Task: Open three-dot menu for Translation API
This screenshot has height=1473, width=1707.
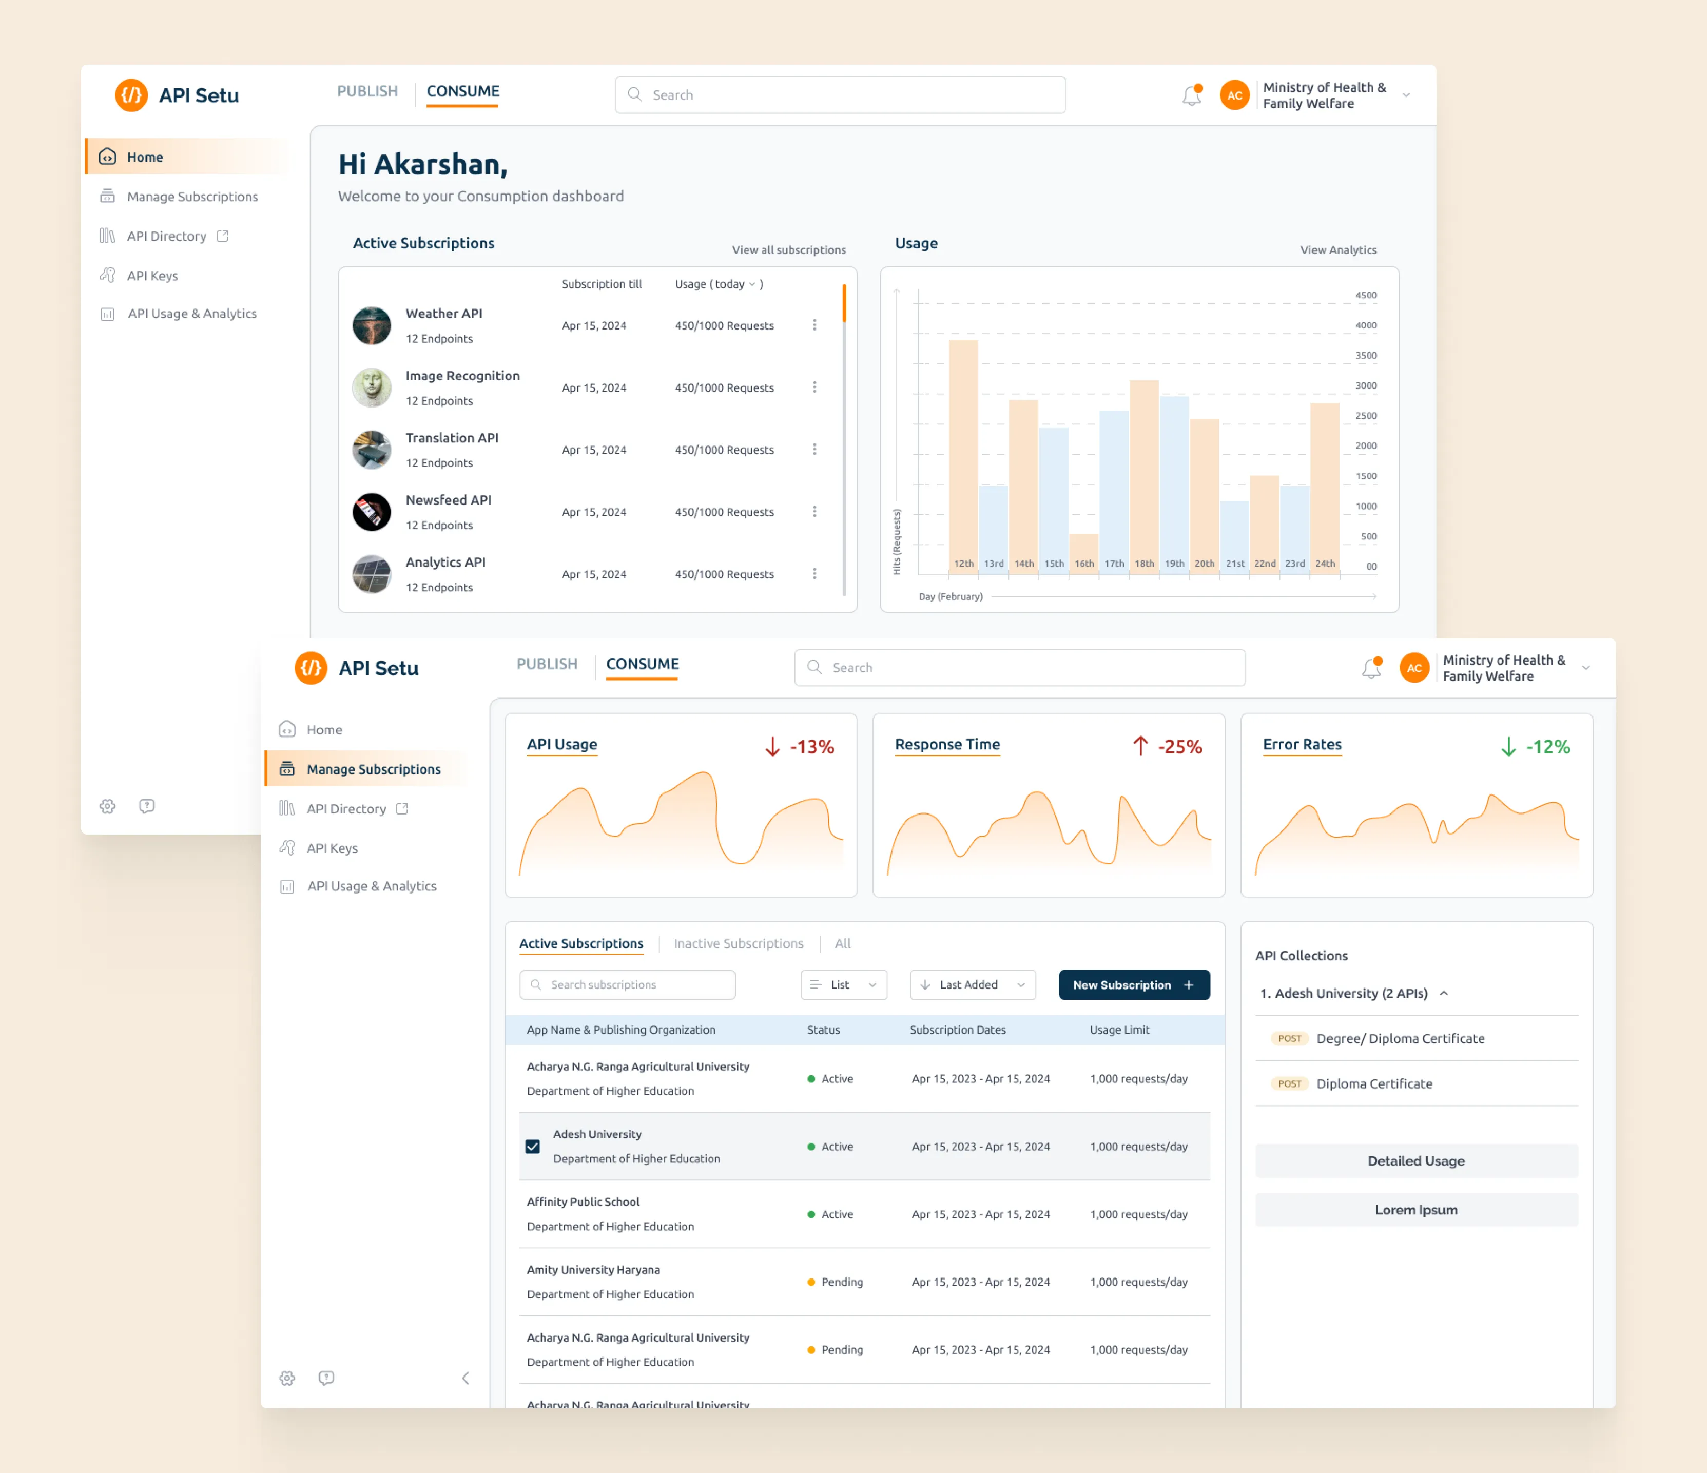Action: (x=814, y=450)
